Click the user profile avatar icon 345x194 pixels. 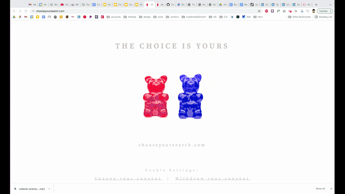coord(313,11)
